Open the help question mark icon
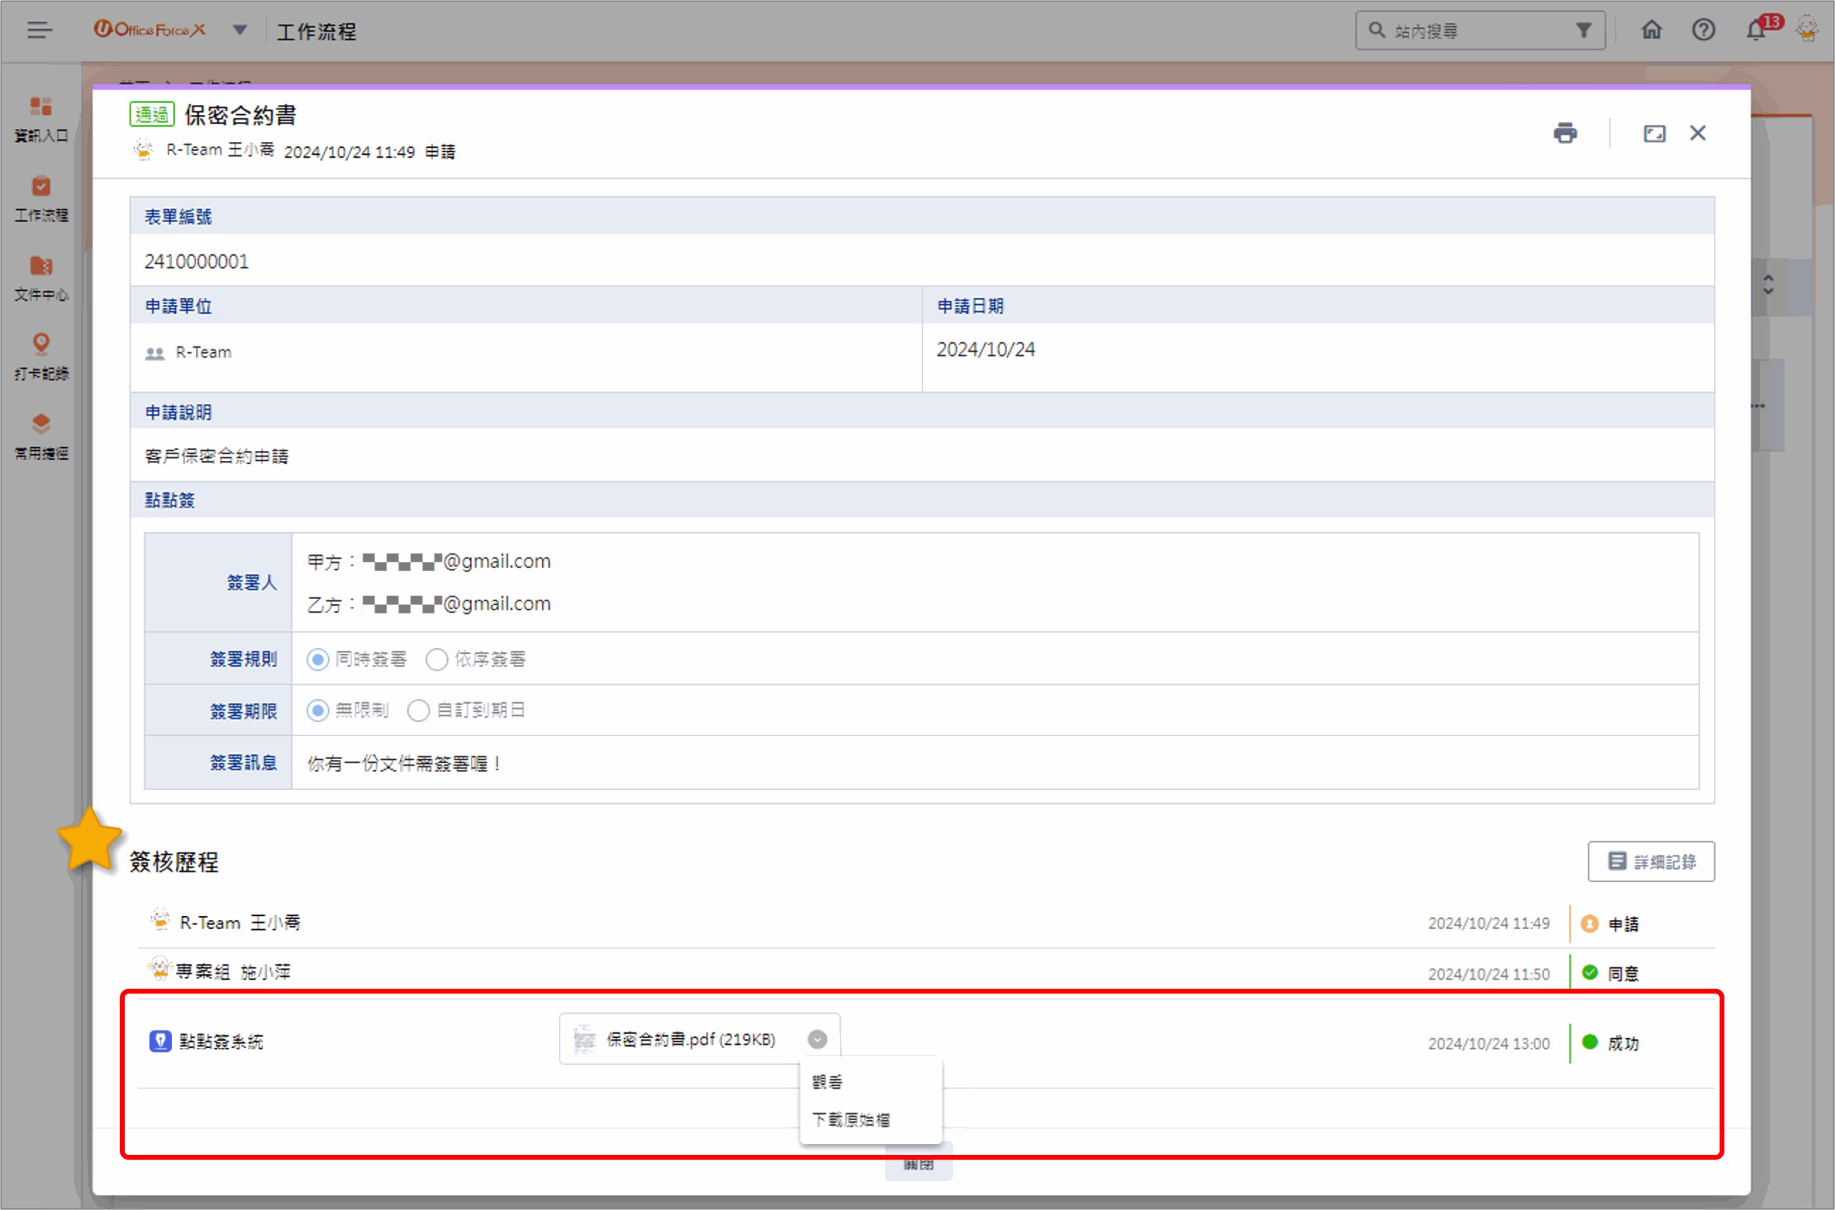1835x1210 pixels. pyautogui.click(x=1703, y=30)
